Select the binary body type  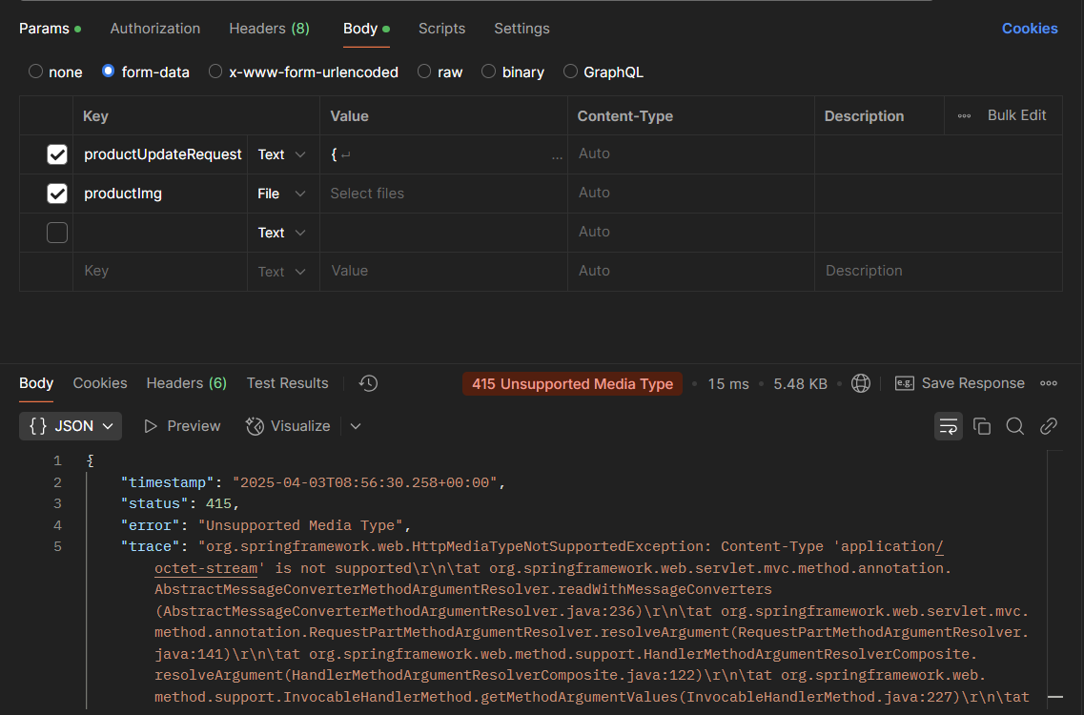(x=489, y=71)
